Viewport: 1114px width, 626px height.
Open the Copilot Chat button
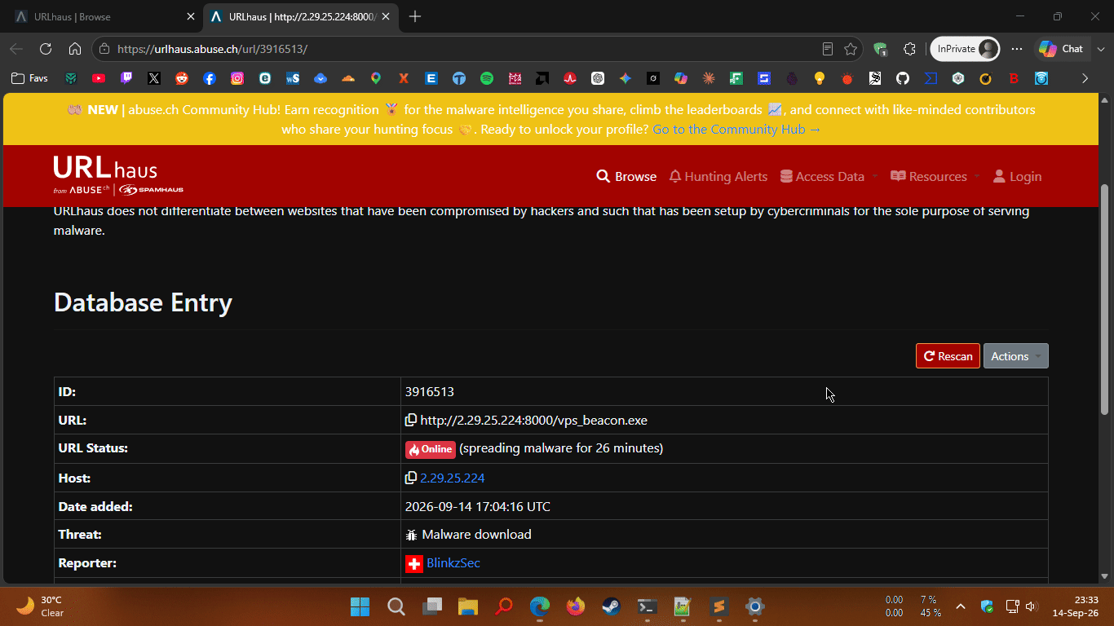coord(1062,49)
